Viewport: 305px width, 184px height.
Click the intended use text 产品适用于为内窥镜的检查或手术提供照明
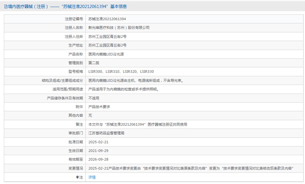123,89
